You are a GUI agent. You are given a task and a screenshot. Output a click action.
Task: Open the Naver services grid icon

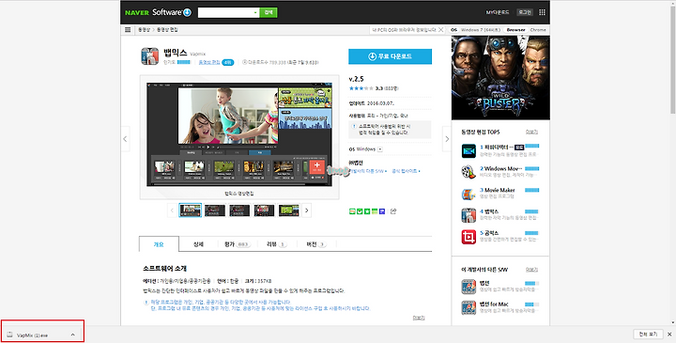click(x=542, y=12)
